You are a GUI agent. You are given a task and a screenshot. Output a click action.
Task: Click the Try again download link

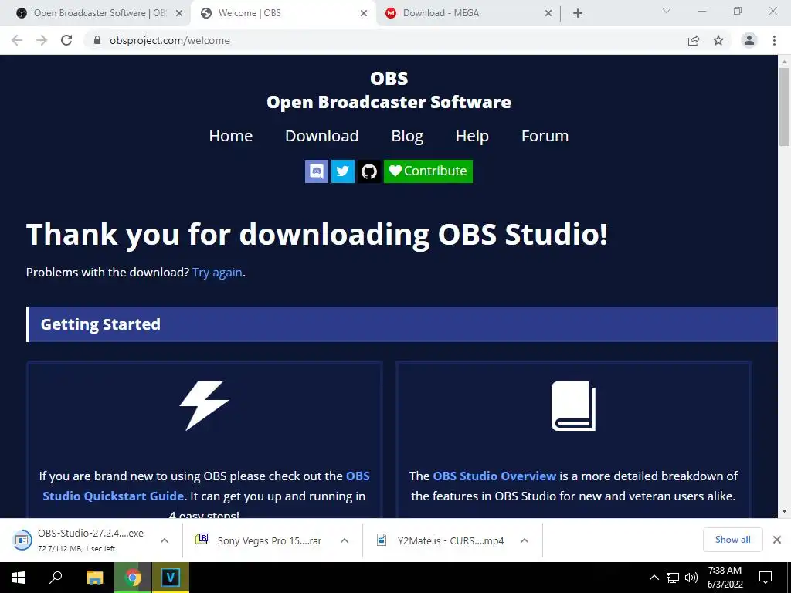217,273
